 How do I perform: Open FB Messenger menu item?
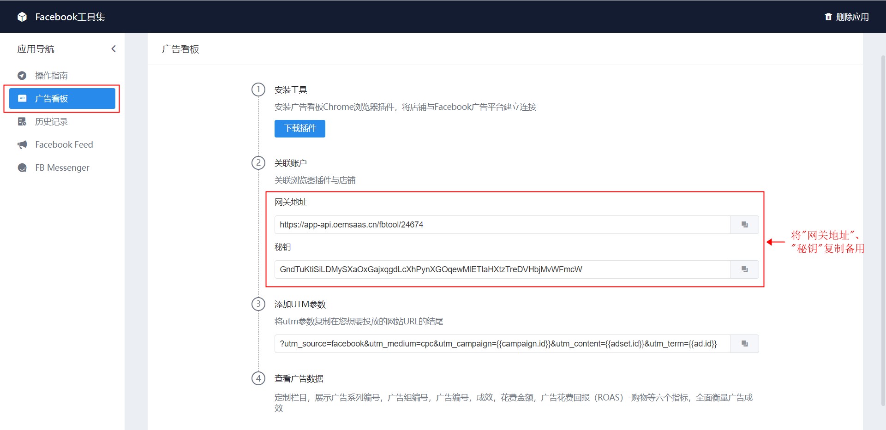click(x=62, y=167)
